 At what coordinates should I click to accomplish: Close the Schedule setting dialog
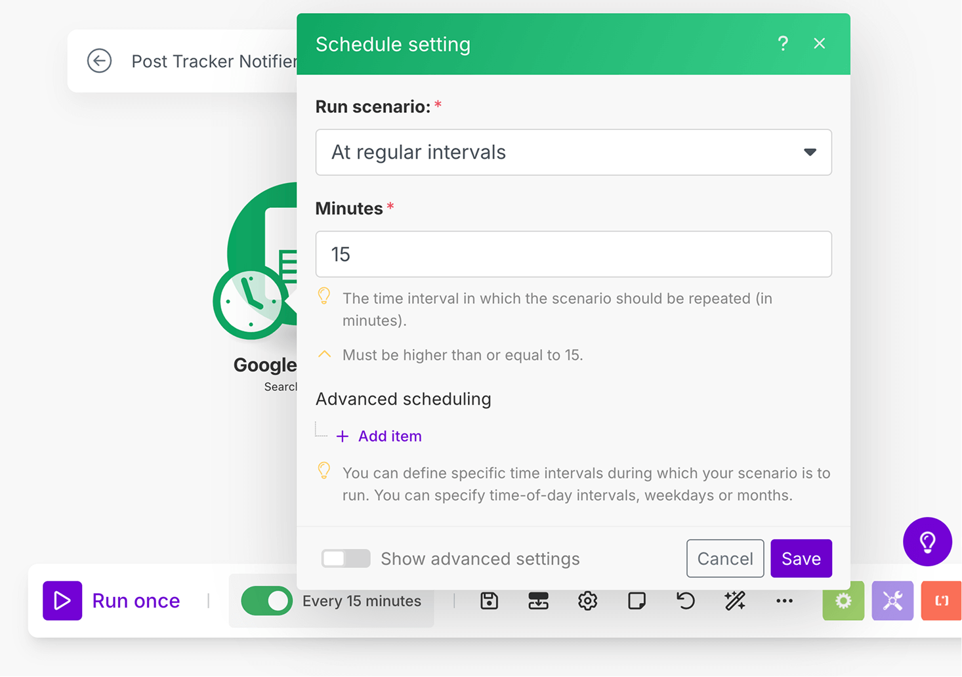[820, 43]
